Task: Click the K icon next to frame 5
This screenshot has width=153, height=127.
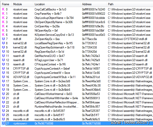Action: pyautogui.click(x=3, y=31)
